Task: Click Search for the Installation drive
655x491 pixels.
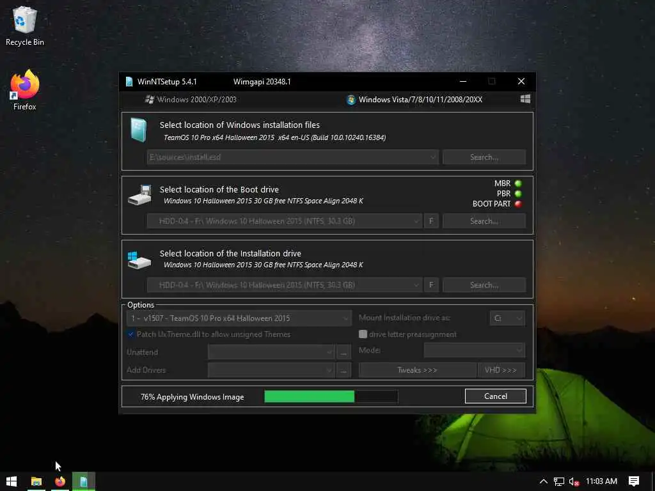Action: (x=484, y=284)
